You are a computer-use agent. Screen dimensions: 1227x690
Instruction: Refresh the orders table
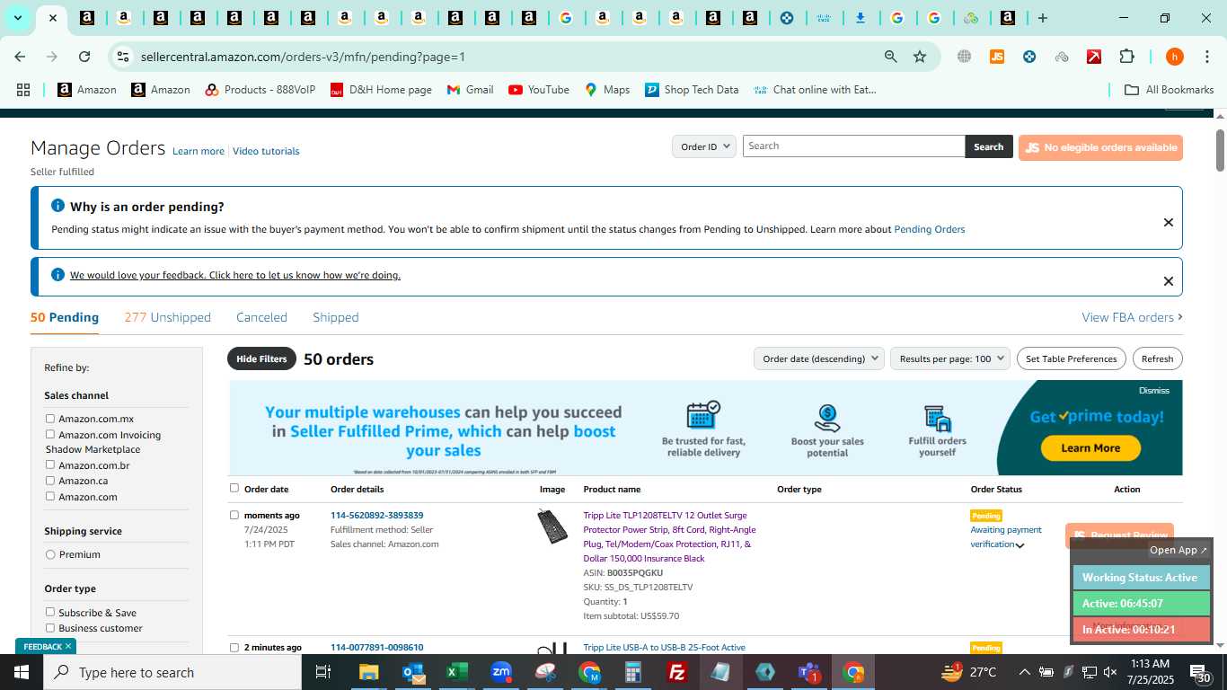1158,358
